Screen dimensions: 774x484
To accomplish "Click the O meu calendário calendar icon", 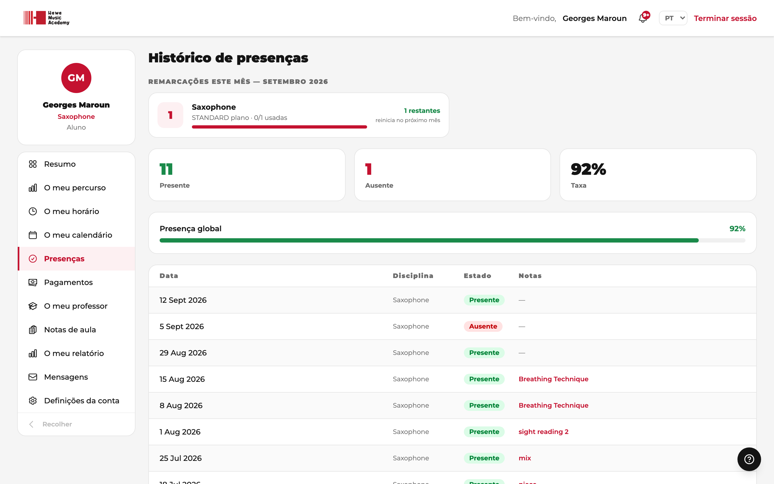I will (33, 235).
